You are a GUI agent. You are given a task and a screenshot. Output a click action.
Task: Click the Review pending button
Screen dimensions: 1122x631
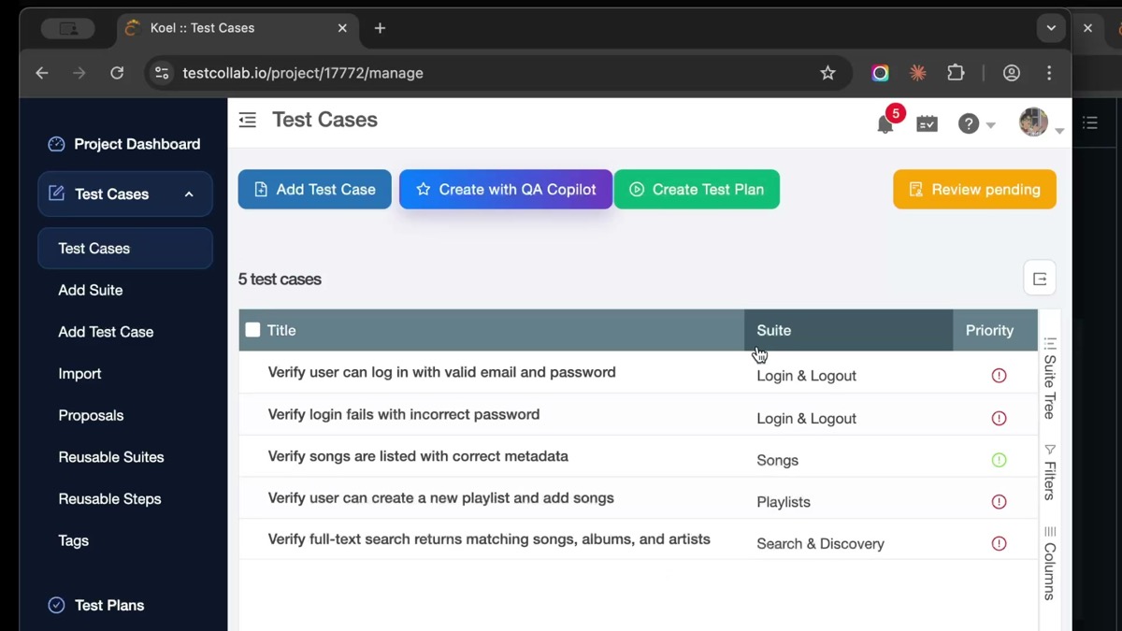974,189
